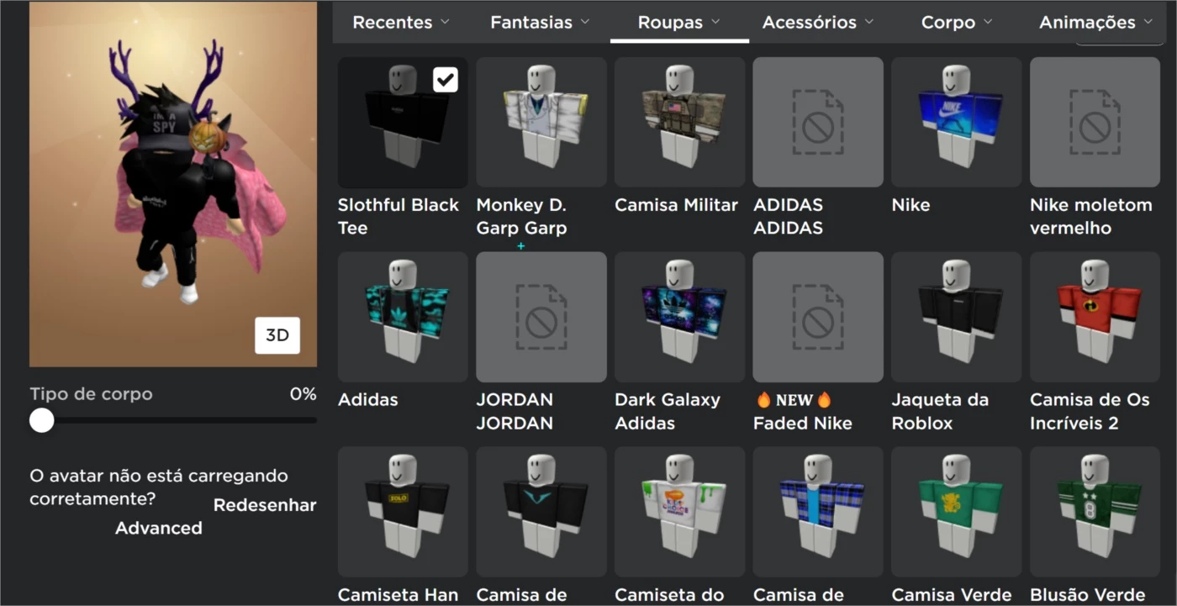The height and width of the screenshot is (606, 1177).
Task: Expand the Acessórios category dropdown
Action: (817, 23)
